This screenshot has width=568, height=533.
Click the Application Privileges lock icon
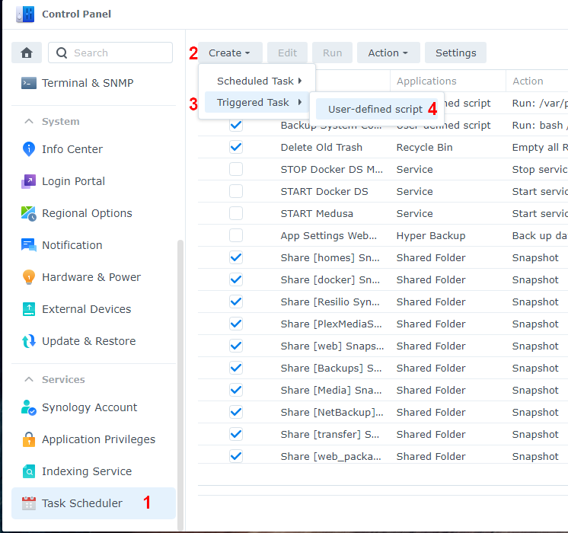[29, 439]
